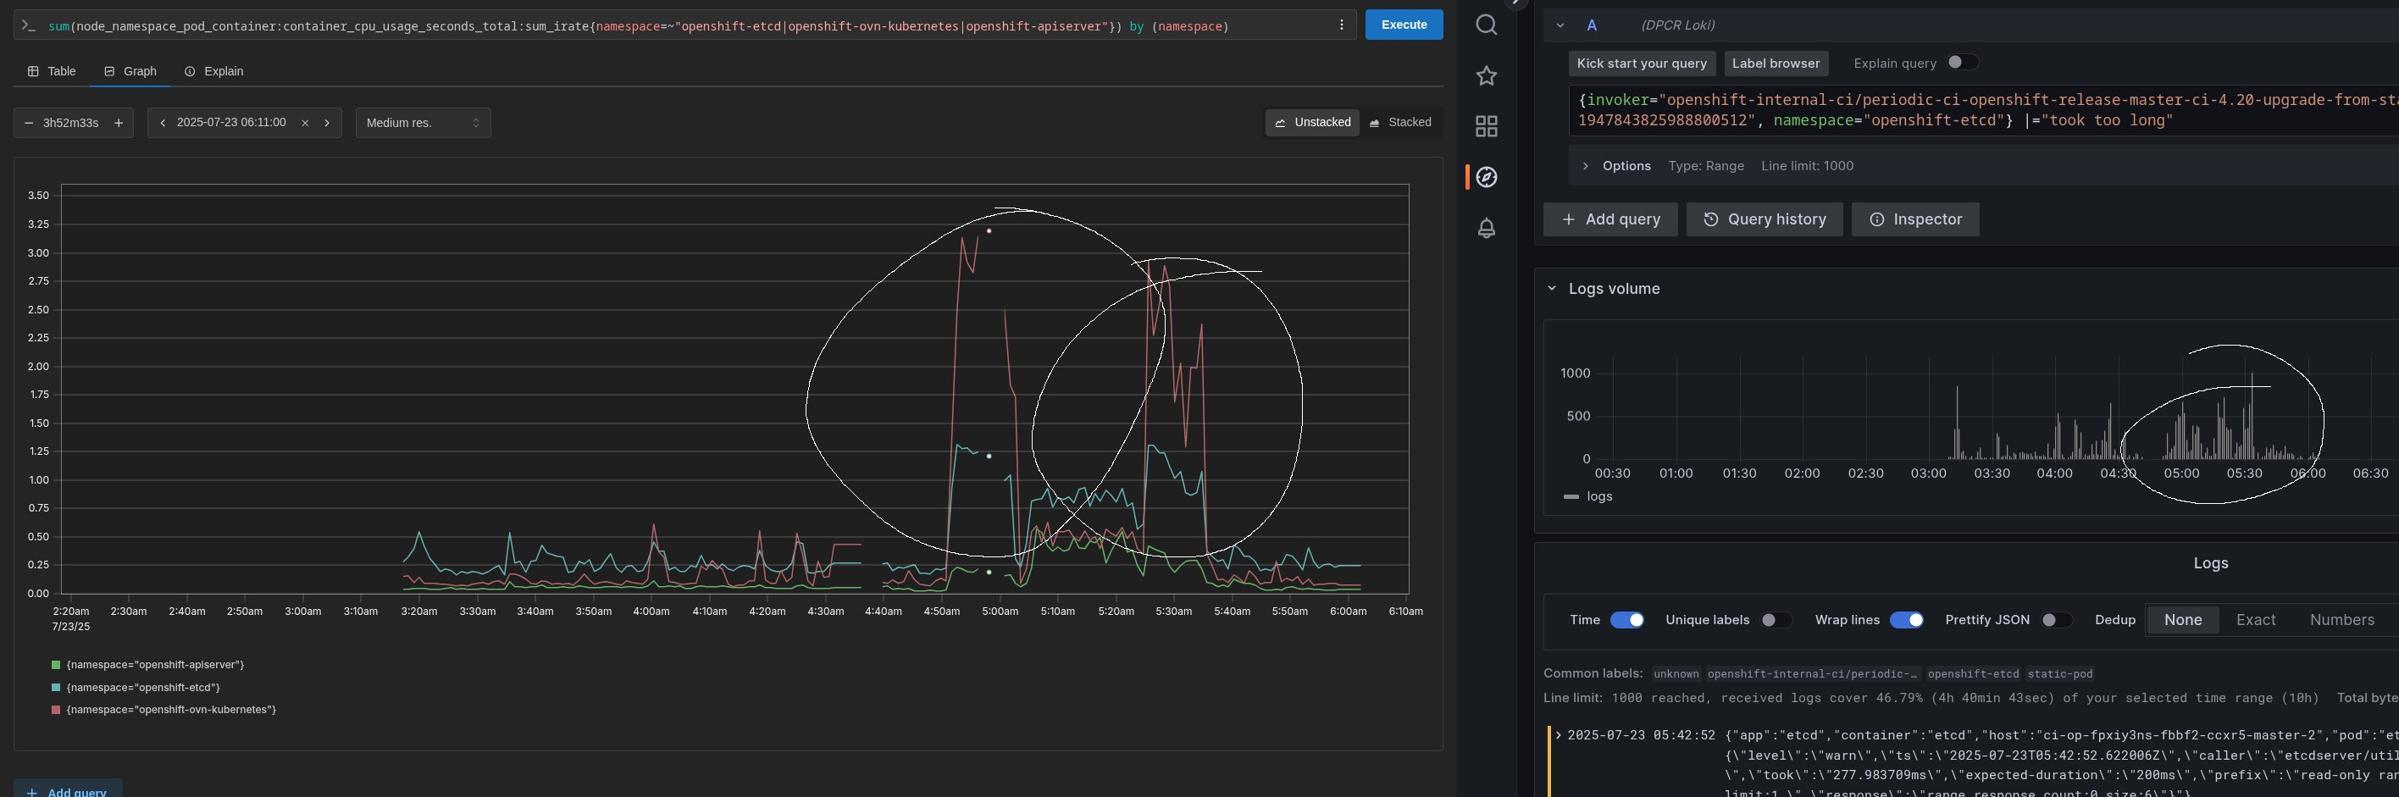Open the Explore compass icon

click(x=1487, y=177)
